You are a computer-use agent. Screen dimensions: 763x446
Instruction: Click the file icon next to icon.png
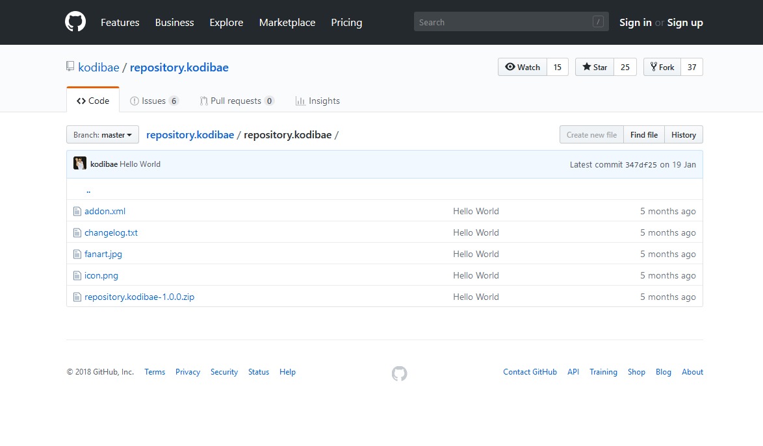pos(77,275)
